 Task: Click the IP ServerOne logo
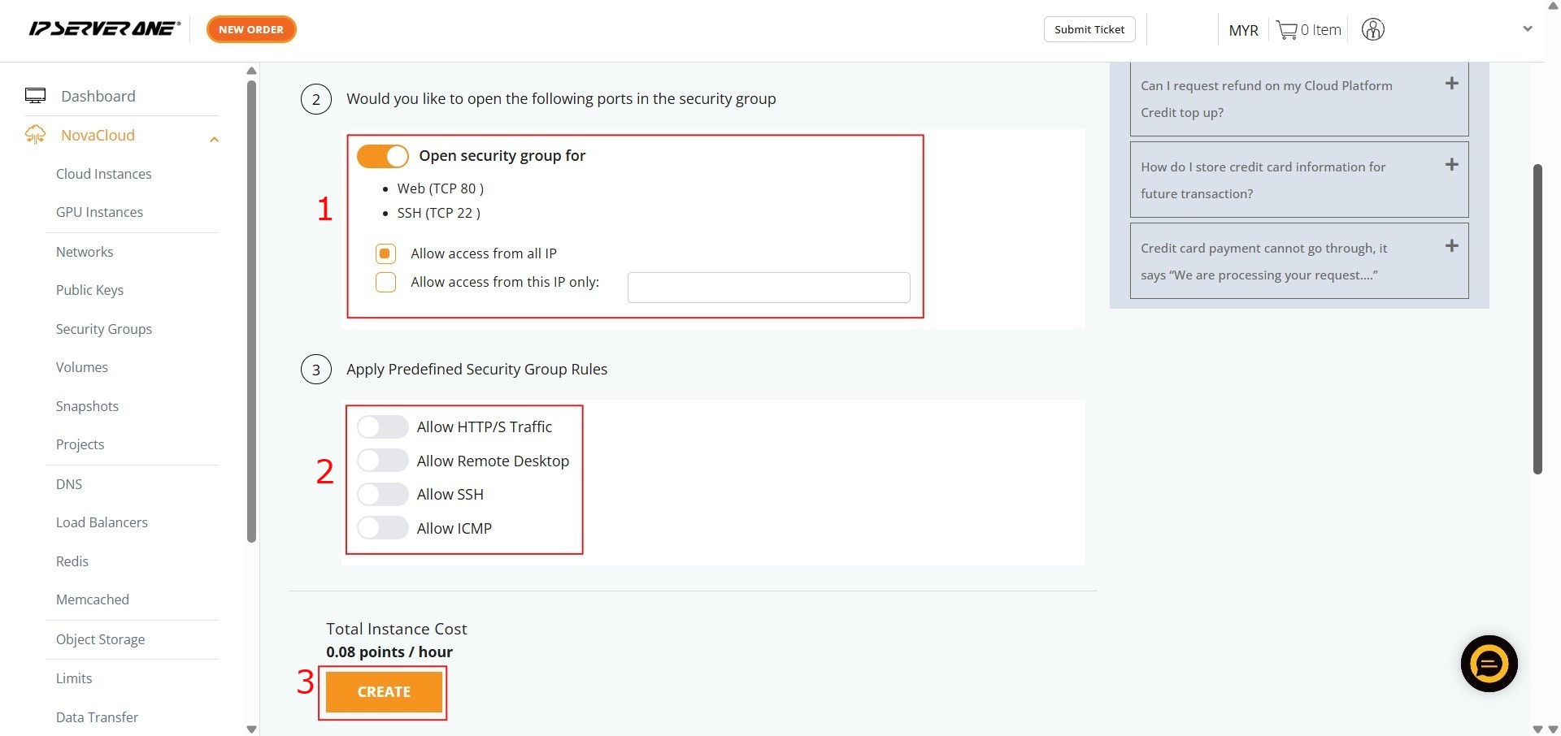click(x=104, y=29)
